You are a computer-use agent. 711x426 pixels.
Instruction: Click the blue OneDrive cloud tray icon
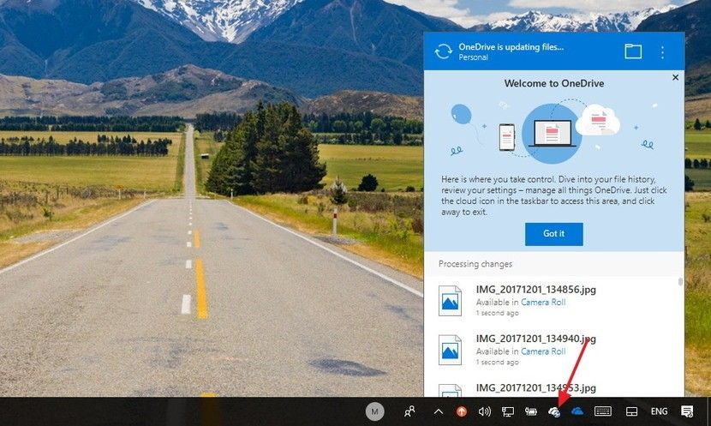(577, 412)
